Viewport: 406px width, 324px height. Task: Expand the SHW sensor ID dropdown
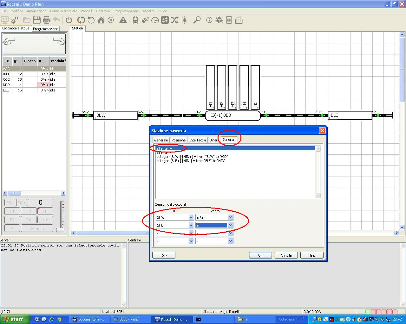pos(191,217)
